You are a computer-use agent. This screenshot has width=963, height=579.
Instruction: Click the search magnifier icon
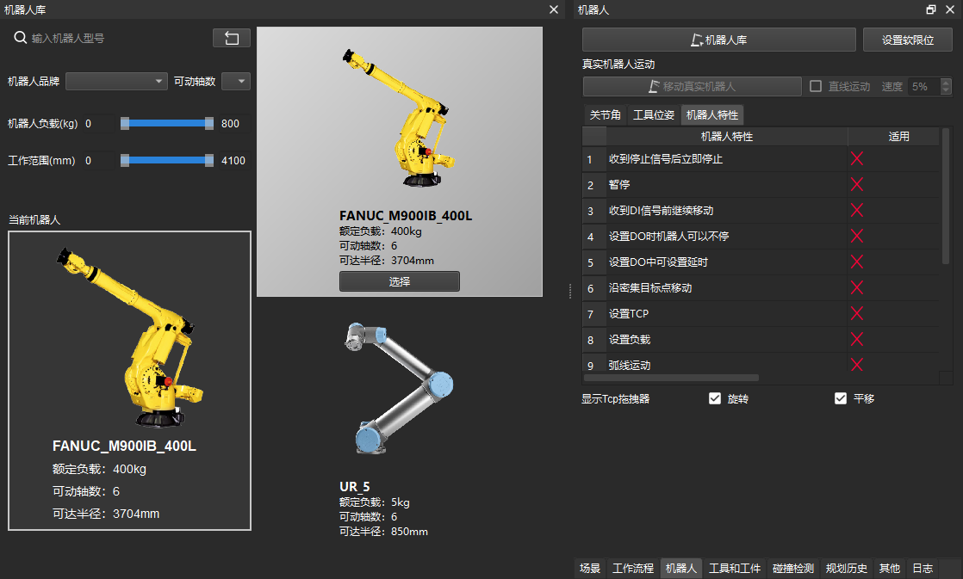21,38
